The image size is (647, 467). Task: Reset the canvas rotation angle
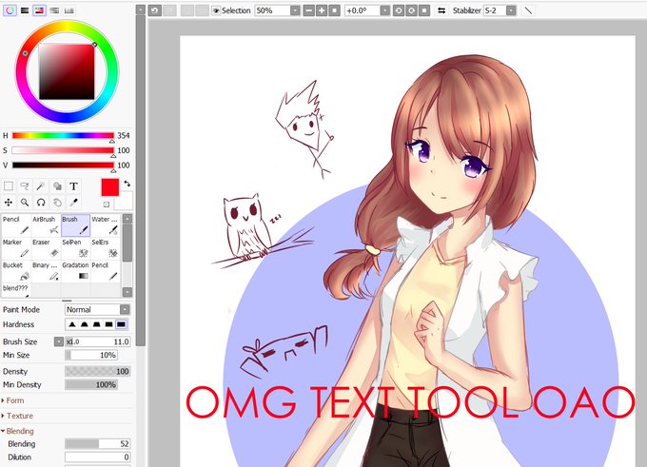tap(423, 10)
